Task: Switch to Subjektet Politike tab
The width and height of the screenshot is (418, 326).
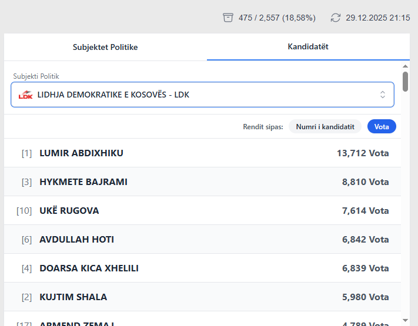Action: coord(105,47)
